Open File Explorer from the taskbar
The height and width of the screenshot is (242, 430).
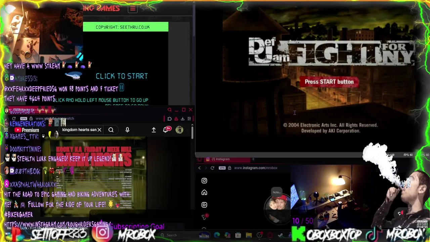tap(249, 235)
